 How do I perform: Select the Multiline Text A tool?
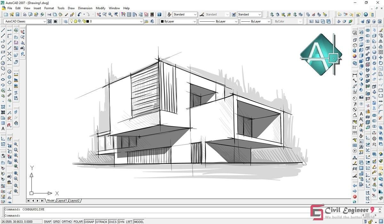point(3,129)
